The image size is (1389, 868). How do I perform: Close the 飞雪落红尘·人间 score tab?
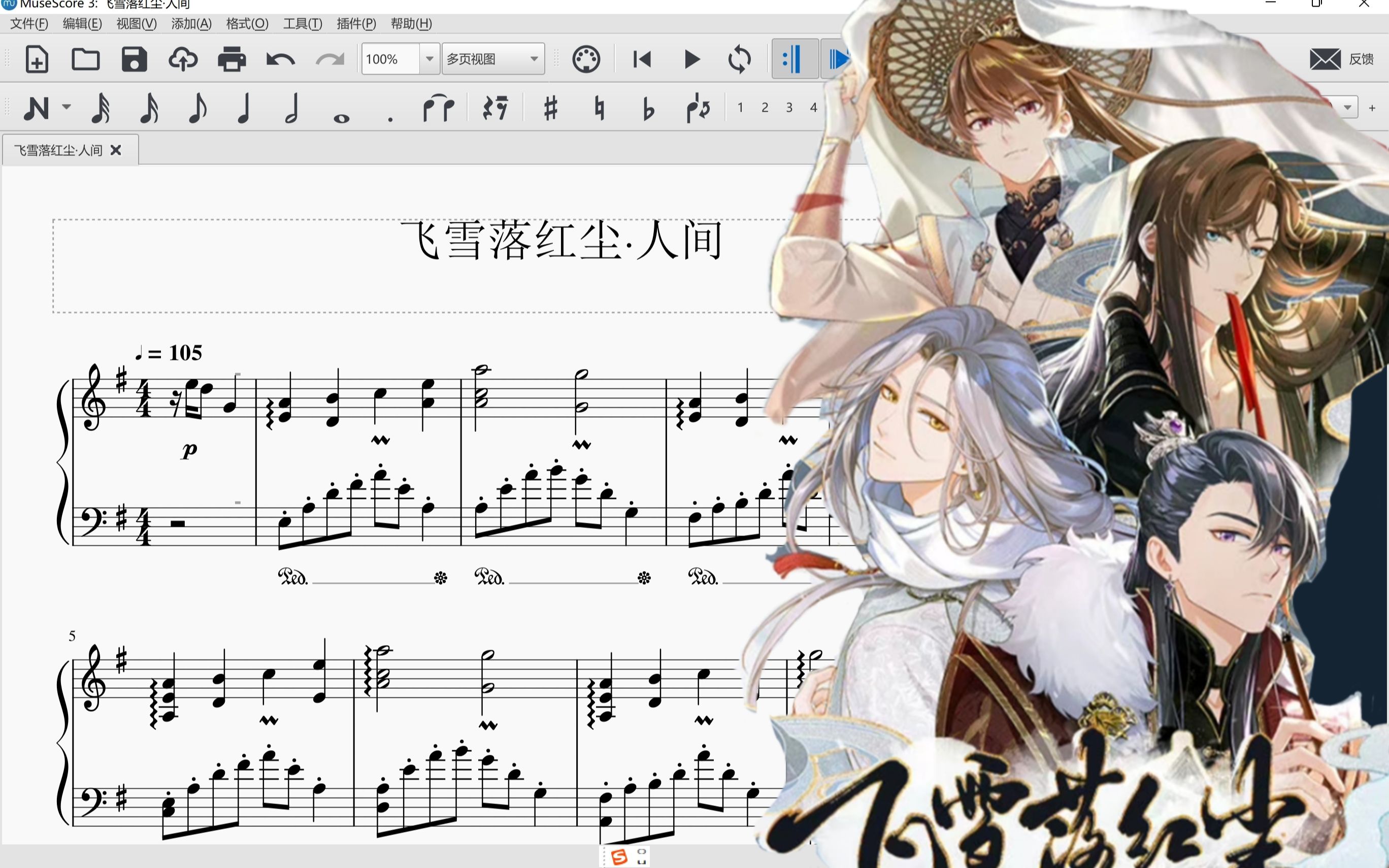(x=116, y=150)
